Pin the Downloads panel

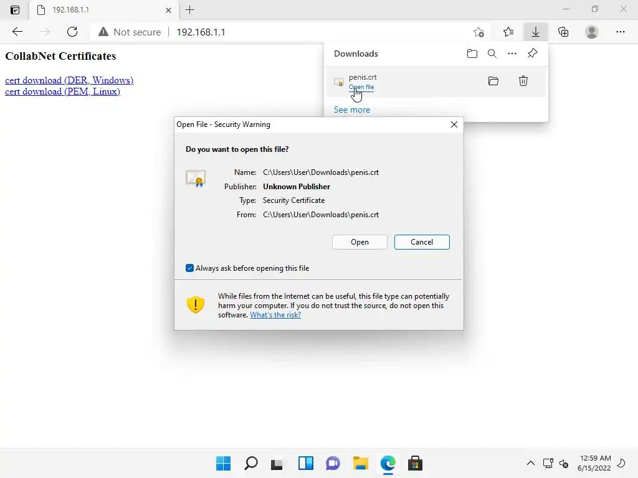point(532,54)
